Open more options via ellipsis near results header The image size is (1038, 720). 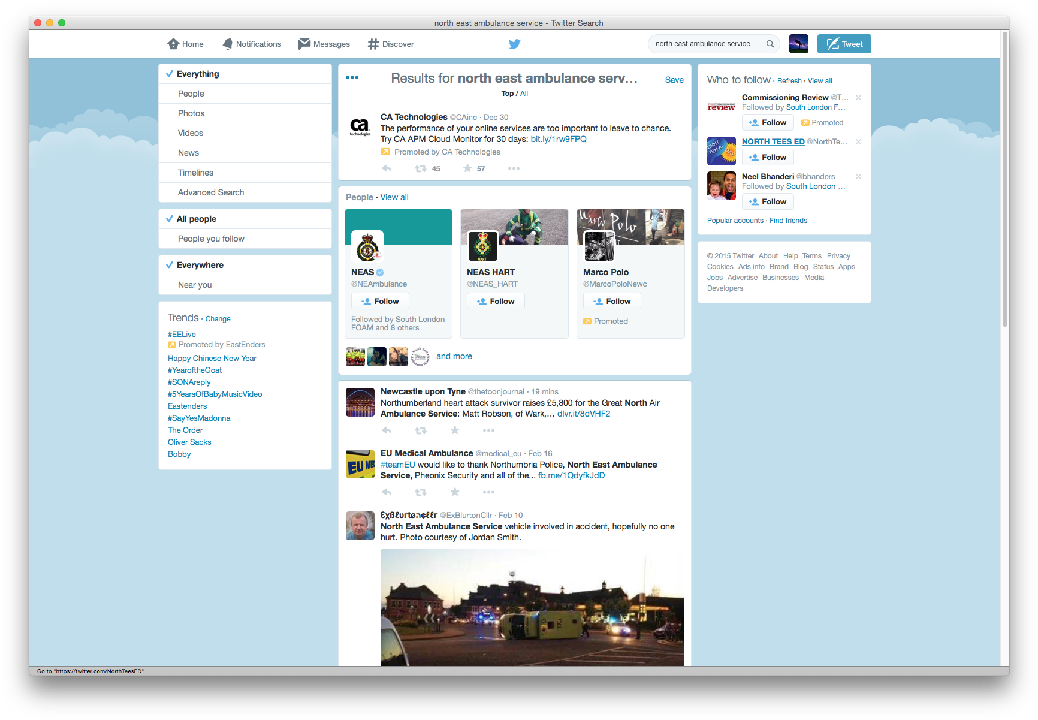pyautogui.click(x=353, y=77)
